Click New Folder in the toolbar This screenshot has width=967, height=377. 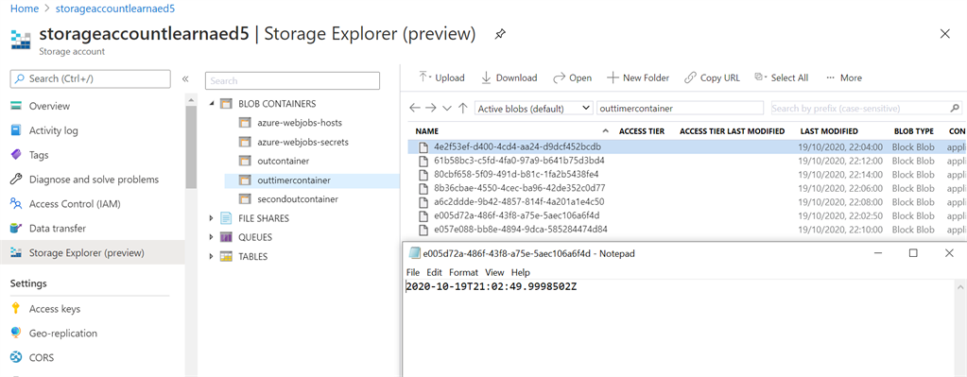638,77
